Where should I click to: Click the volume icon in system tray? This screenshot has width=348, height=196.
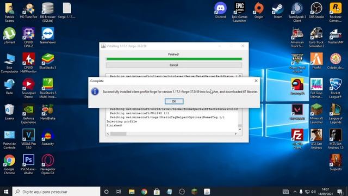[x=313, y=192]
